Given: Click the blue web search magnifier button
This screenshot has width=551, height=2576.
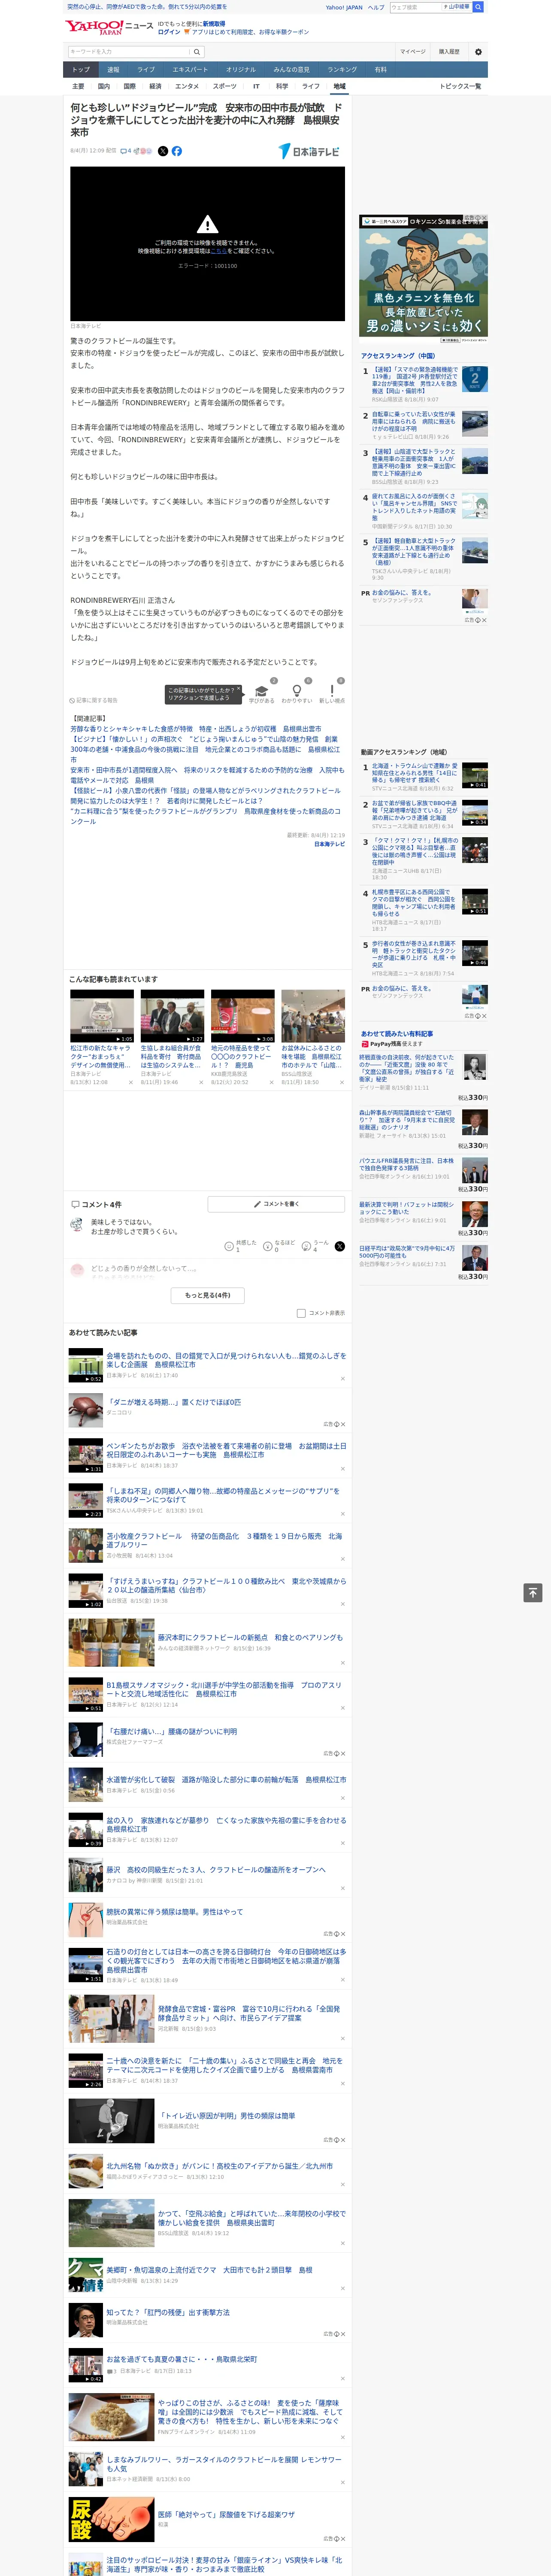Looking at the screenshot, I should [478, 7].
